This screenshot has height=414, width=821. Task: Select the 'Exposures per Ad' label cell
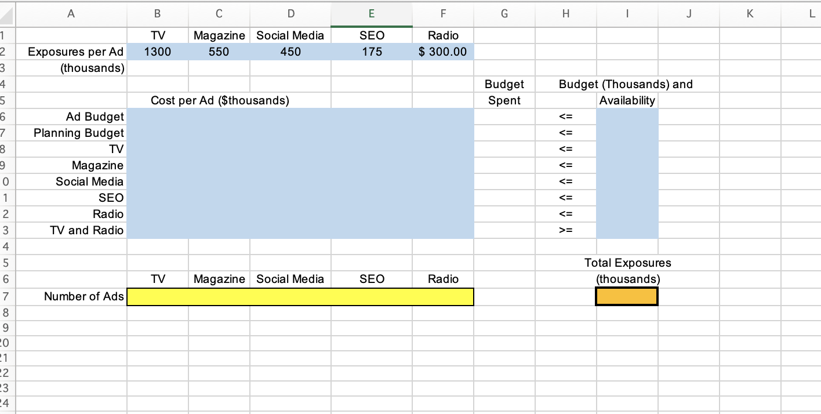(x=71, y=52)
